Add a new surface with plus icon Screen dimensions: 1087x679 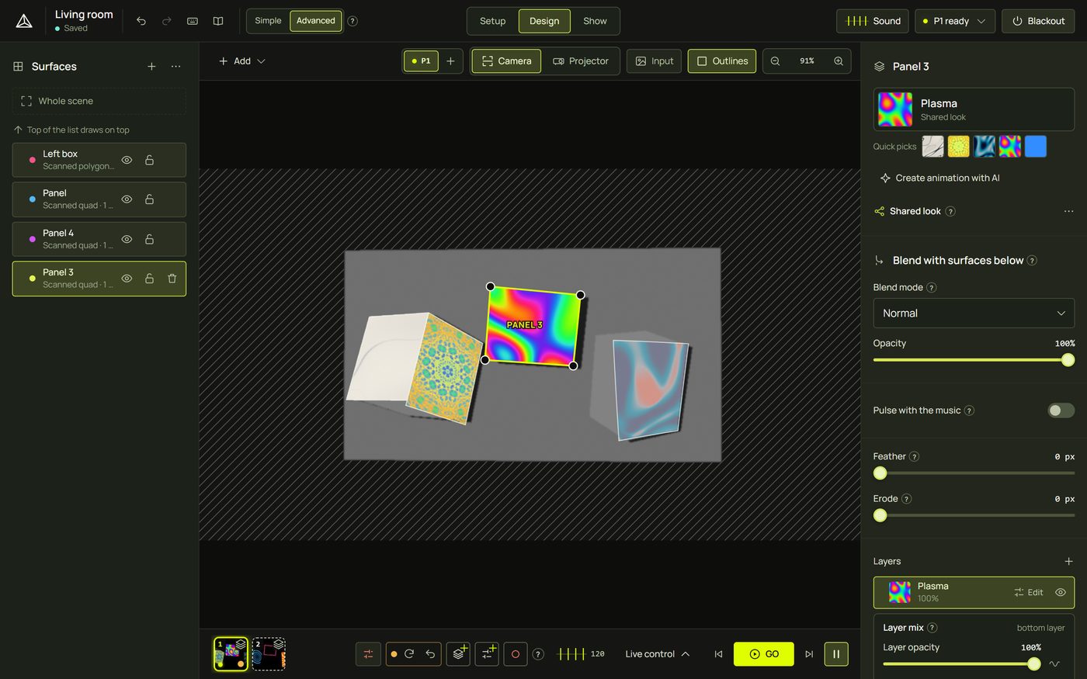[x=151, y=67]
